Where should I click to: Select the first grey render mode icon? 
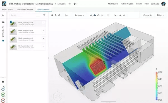tap(91, 15)
